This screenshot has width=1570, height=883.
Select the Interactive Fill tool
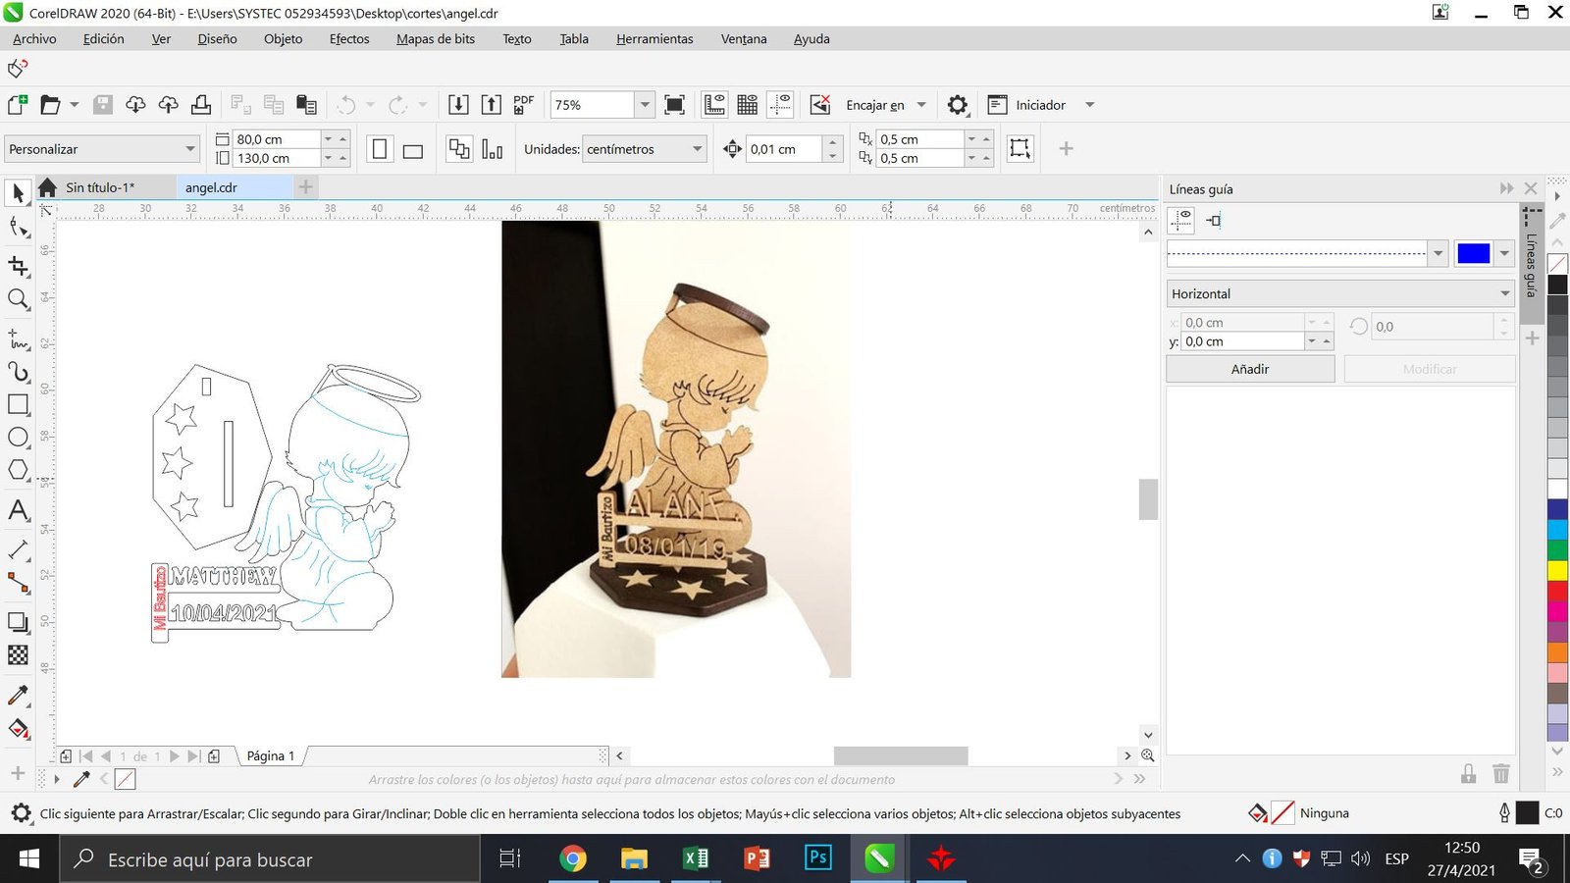(x=18, y=729)
